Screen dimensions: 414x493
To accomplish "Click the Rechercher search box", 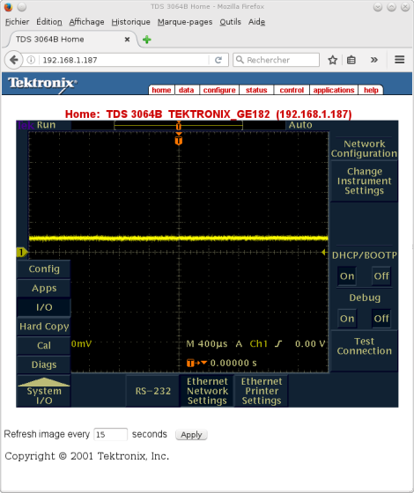I will coord(277,60).
